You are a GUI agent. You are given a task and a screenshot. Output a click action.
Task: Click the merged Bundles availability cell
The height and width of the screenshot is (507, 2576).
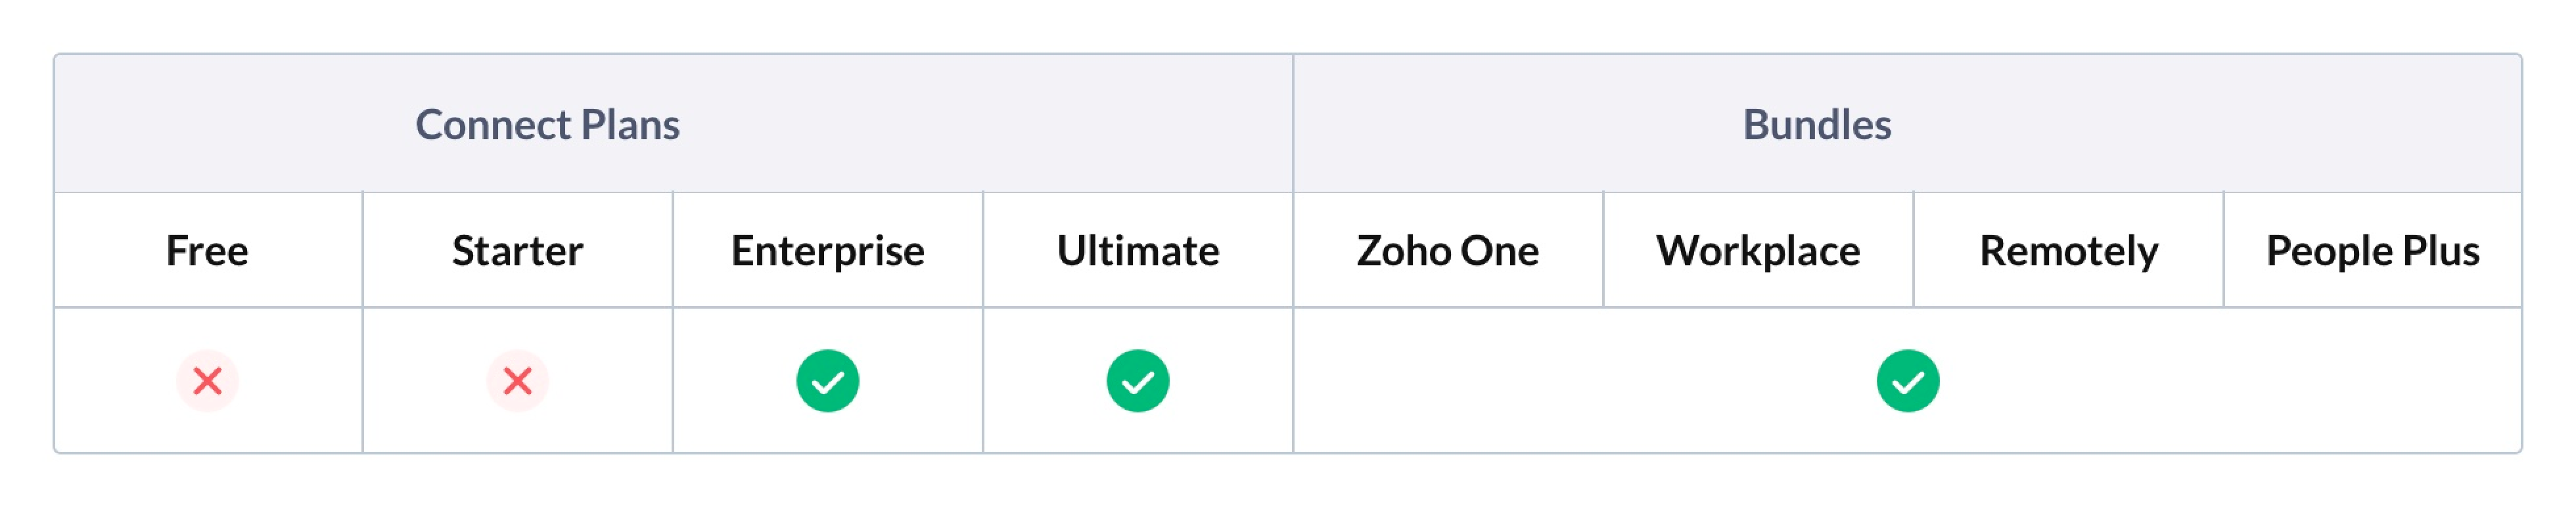tap(1600, 381)
